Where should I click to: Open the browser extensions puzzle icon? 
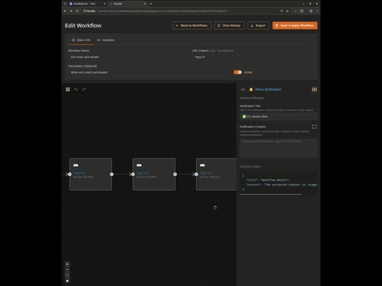point(302,11)
